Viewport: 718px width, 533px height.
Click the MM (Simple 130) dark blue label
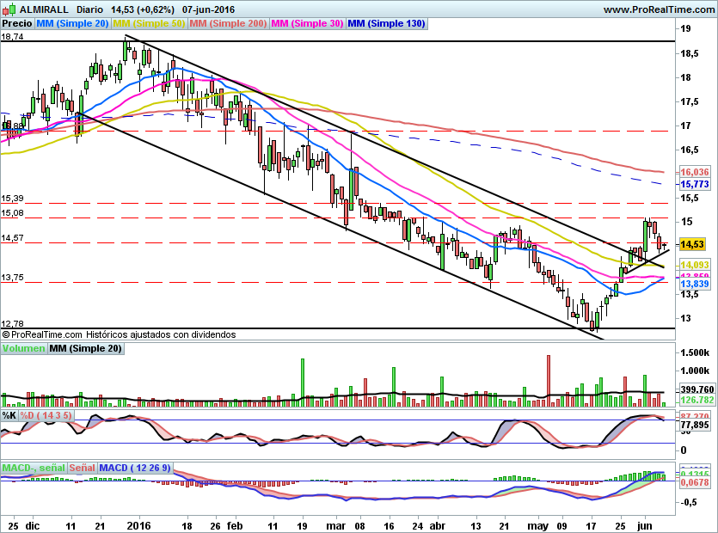tap(387, 24)
